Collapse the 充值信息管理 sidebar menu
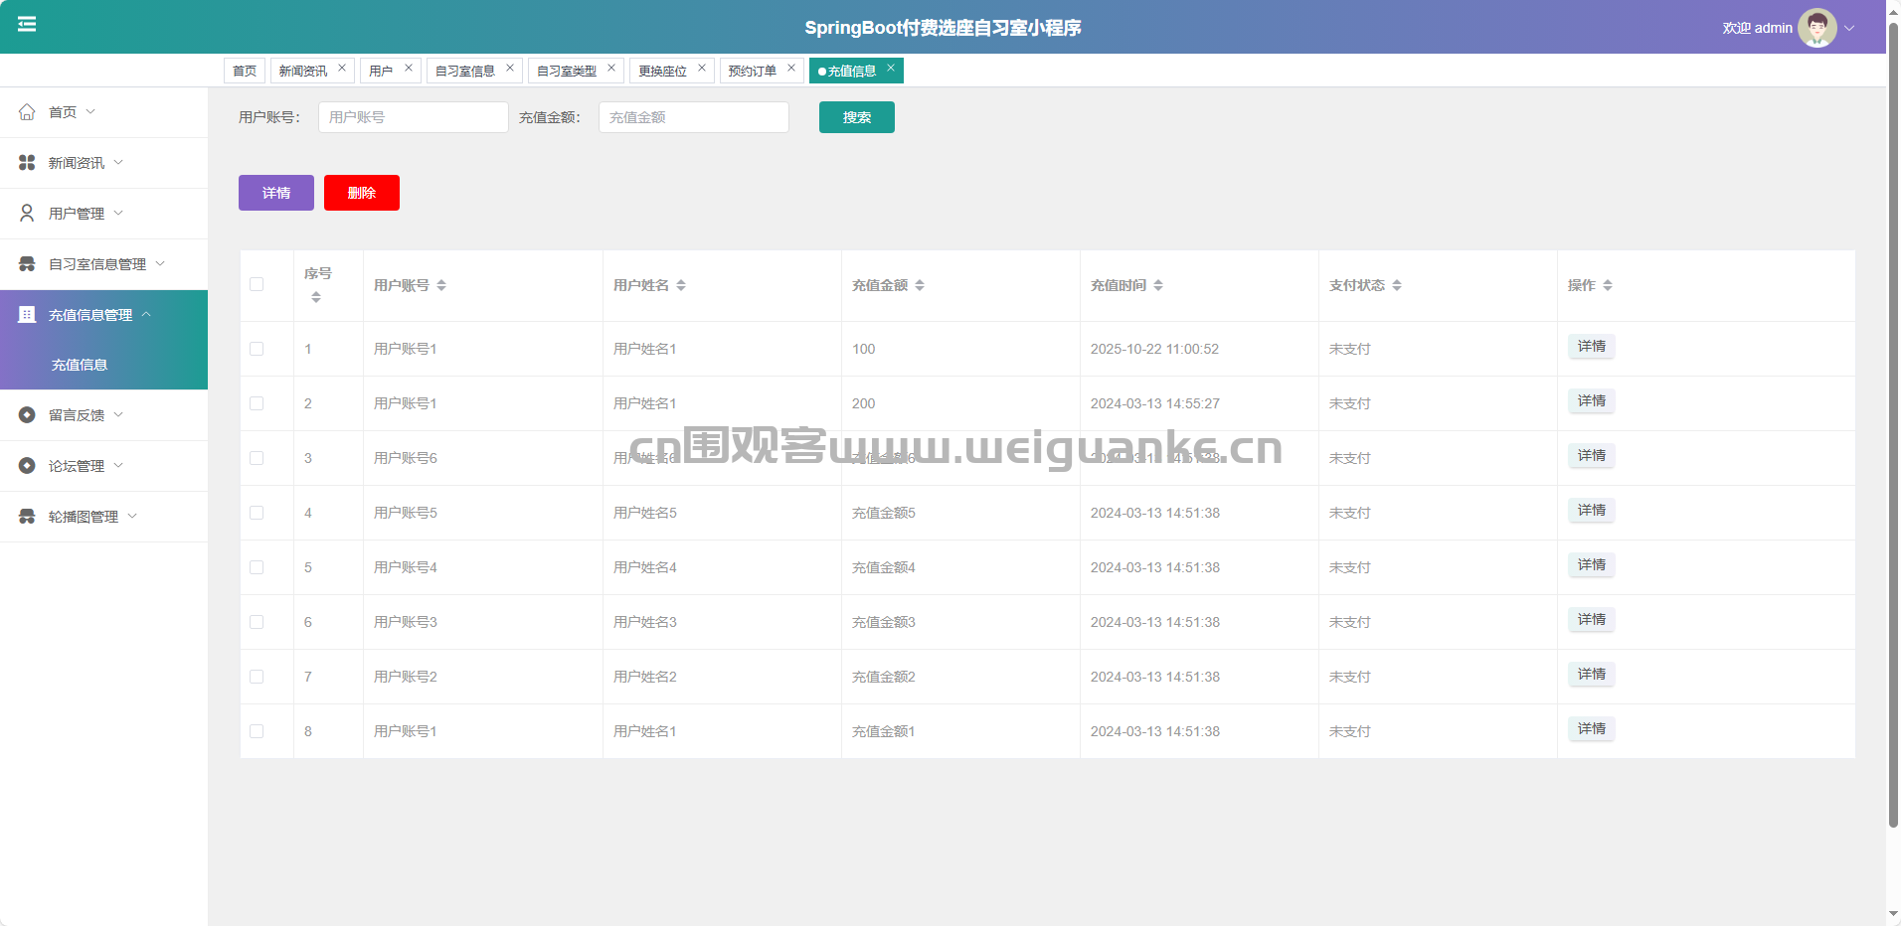The height and width of the screenshot is (926, 1901). coord(90,315)
